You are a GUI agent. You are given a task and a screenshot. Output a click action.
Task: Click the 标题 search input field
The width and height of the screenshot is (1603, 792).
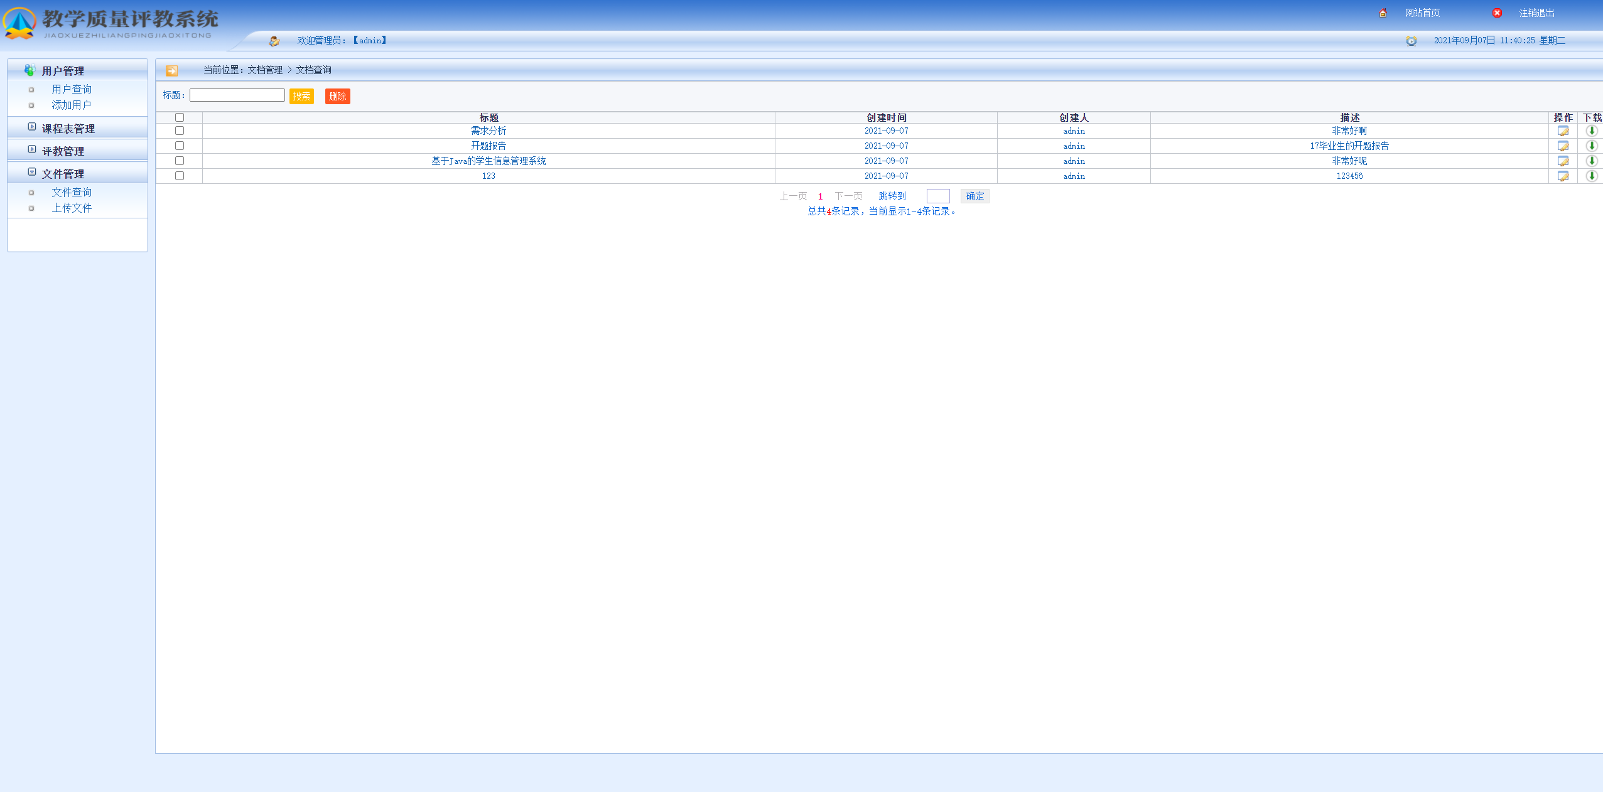[237, 95]
